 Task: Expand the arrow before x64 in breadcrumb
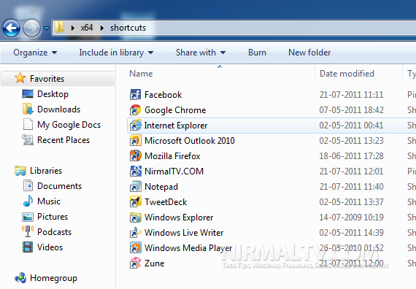tap(73, 28)
